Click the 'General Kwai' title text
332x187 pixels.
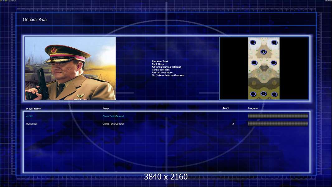[35, 20]
